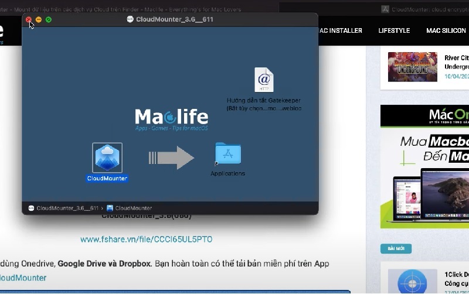
Task: Open the Gatekeeper guide webloc file
Action: coord(264,80)
